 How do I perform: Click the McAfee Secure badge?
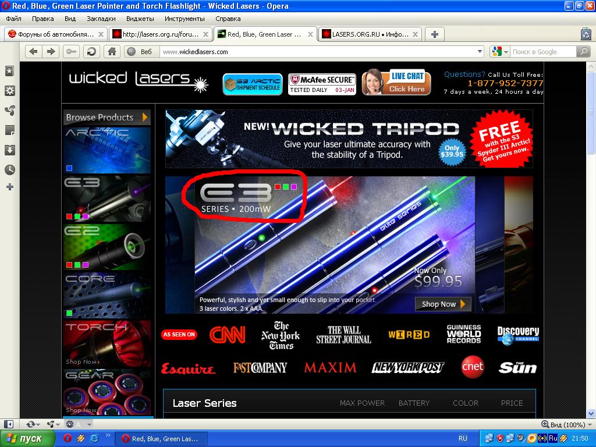coord(322,84)
